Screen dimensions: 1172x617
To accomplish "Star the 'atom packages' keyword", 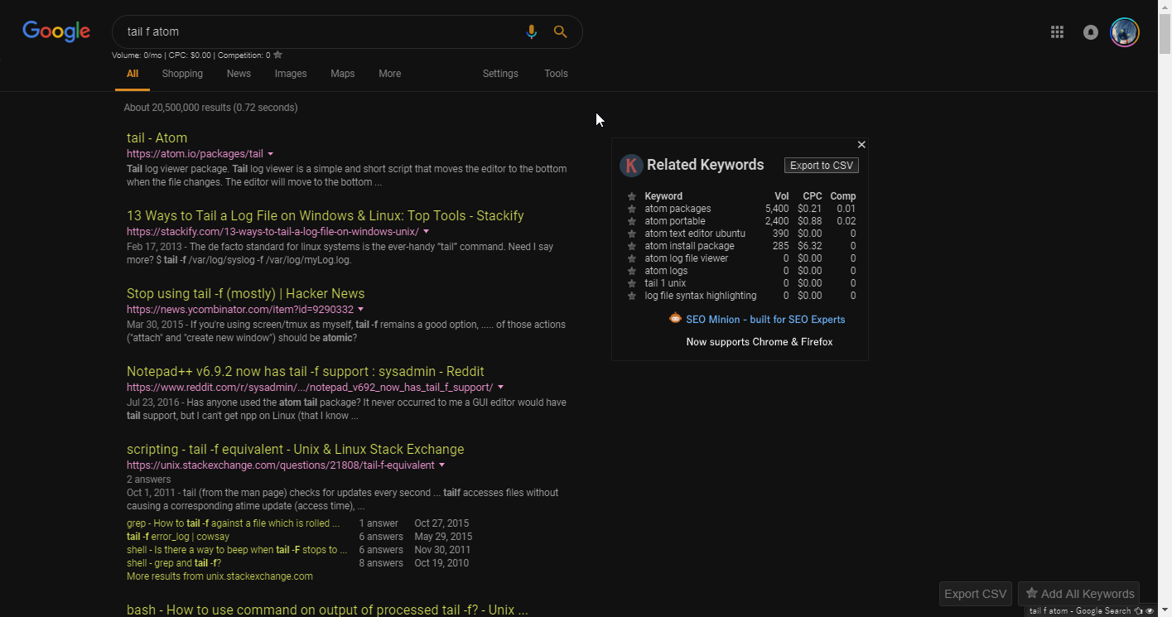I will (x=632, y=209).
